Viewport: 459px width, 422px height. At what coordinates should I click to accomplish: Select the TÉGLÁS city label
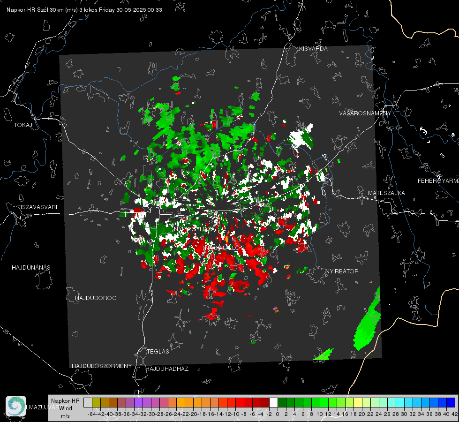click(158, 352)
